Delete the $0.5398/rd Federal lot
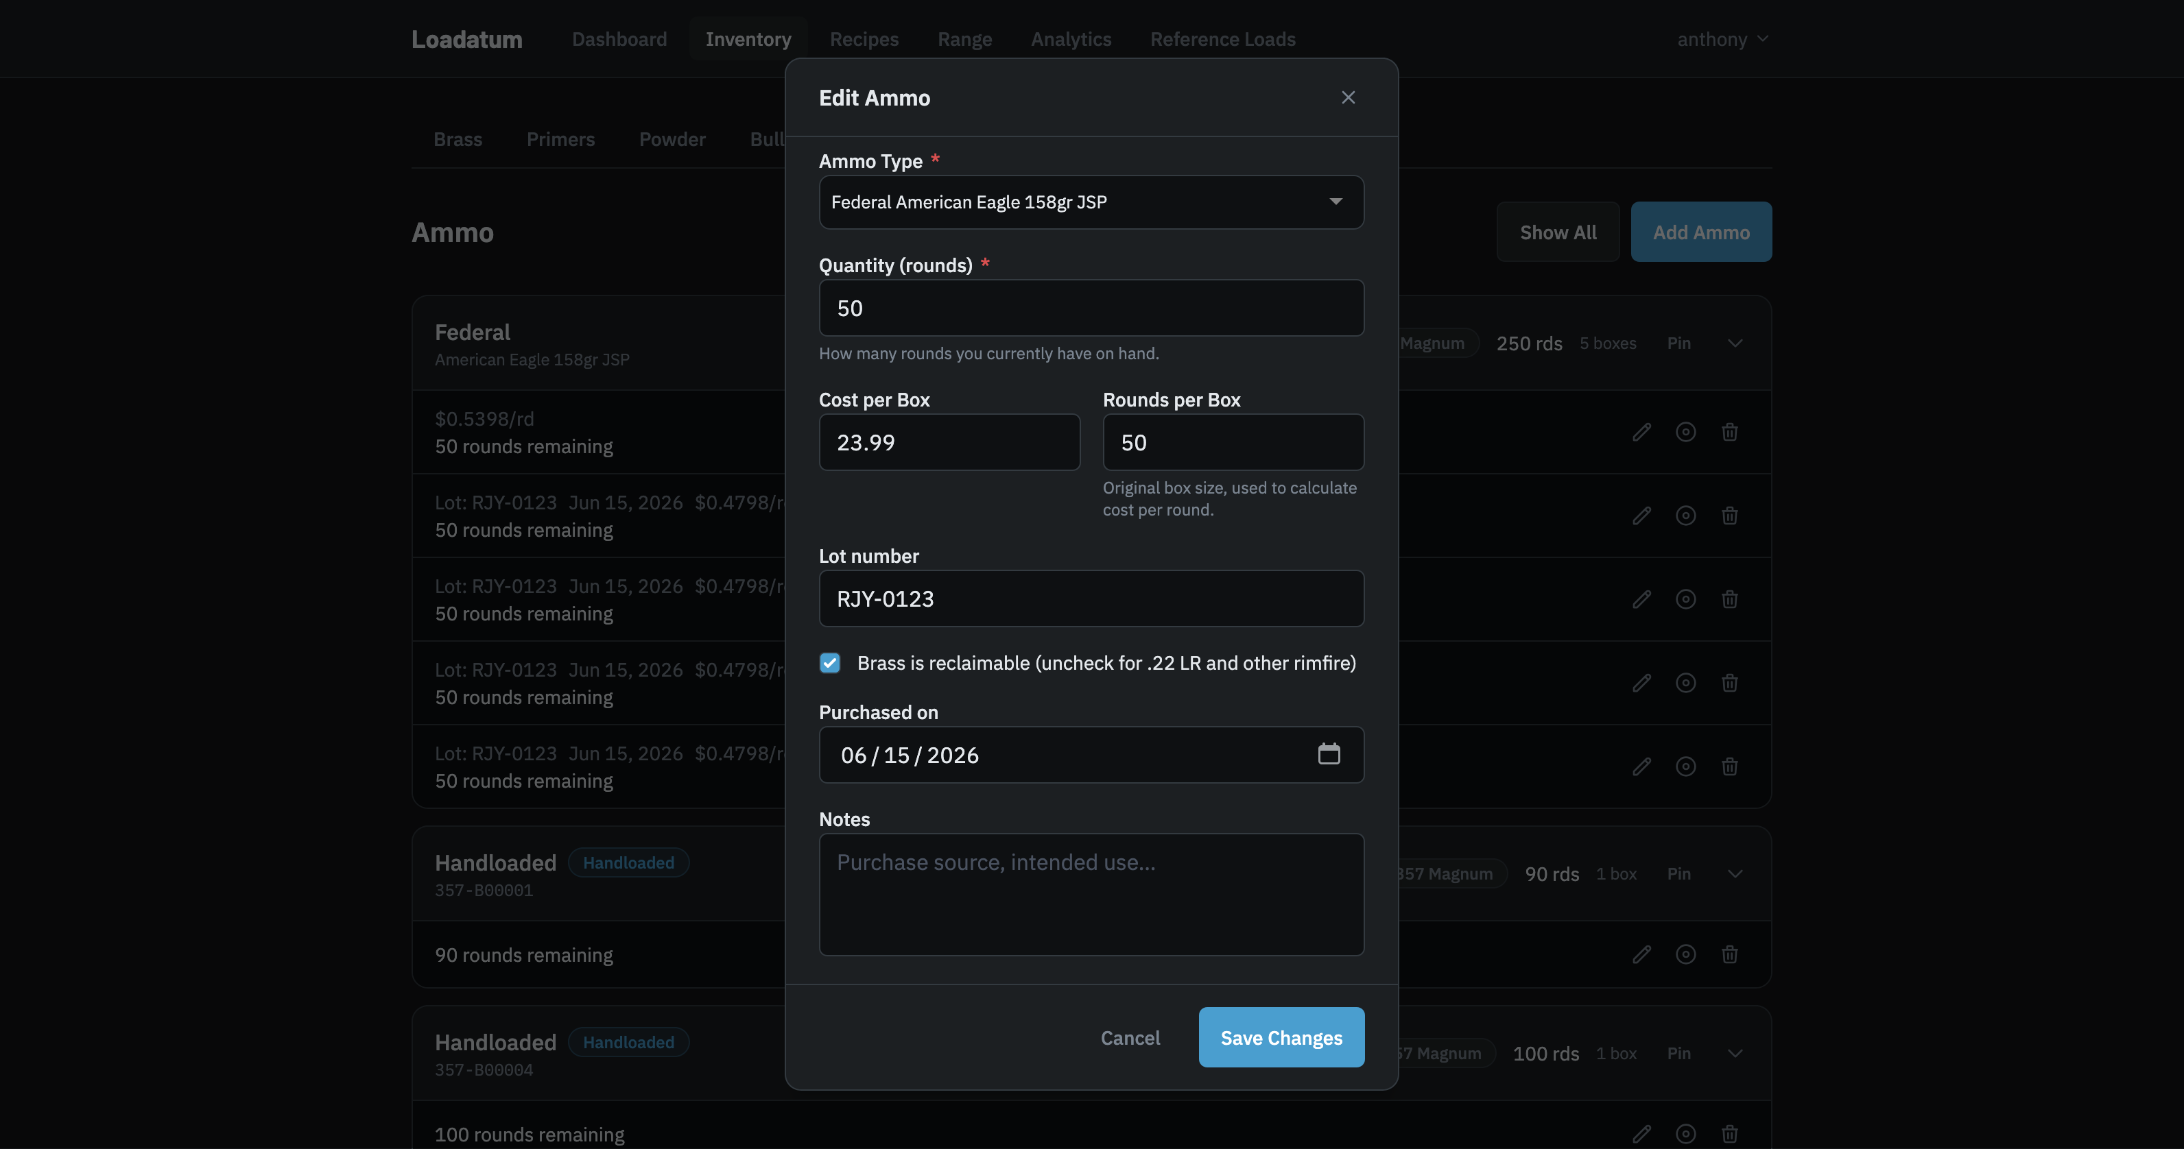The height and width of the screenshot is (1149, 2184). pos(1729,432)
